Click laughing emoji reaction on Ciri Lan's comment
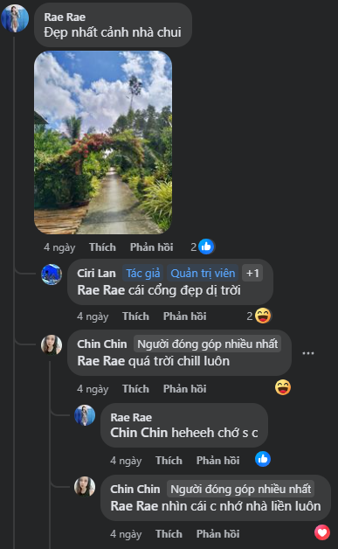Screen dimensions: 338x549 point(263,316)
